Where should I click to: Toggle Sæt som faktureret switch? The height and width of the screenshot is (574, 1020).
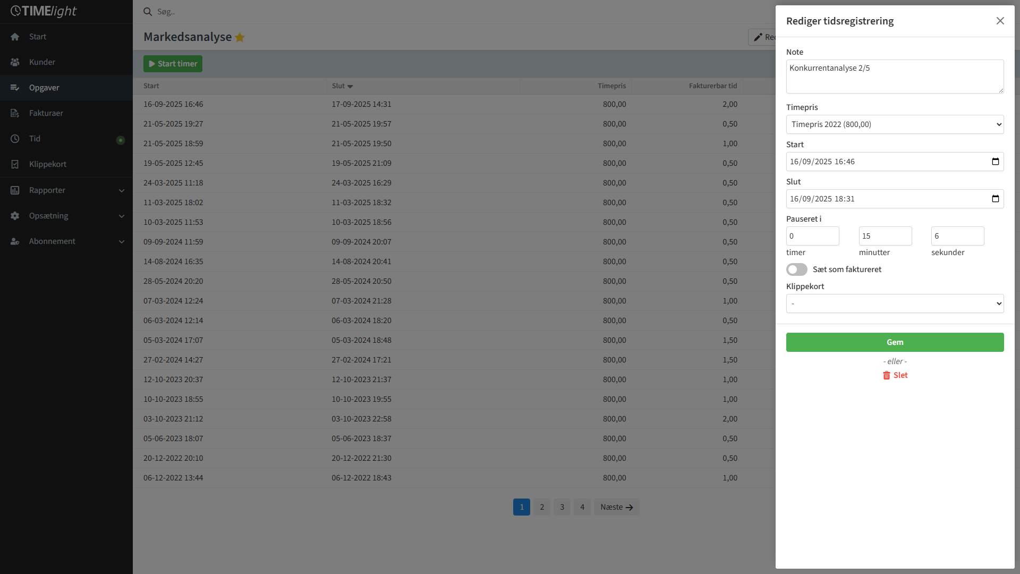(796, 269)
